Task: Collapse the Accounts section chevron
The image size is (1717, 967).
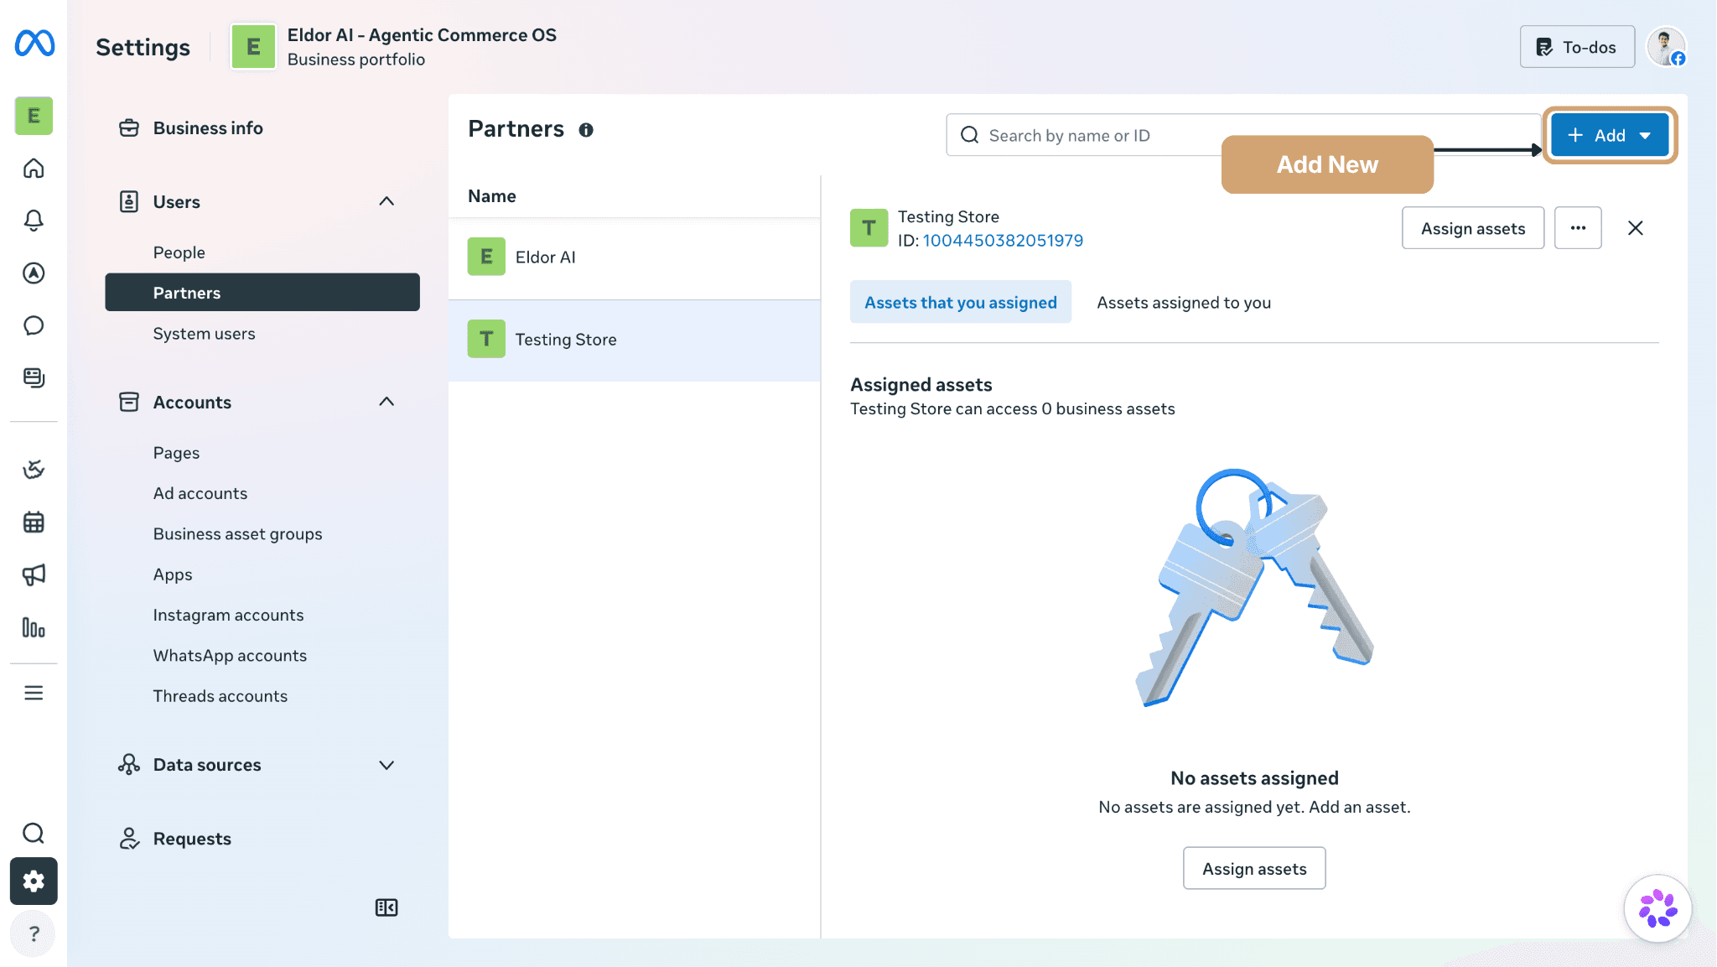Action: (x=386, y=402)
